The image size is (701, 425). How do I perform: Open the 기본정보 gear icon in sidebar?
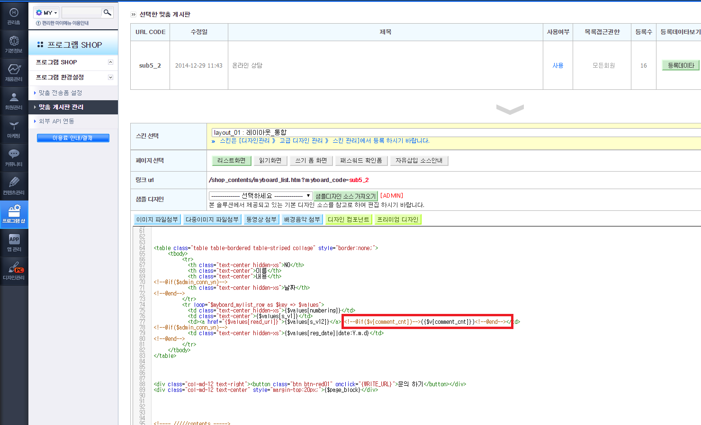click(14, 44)
